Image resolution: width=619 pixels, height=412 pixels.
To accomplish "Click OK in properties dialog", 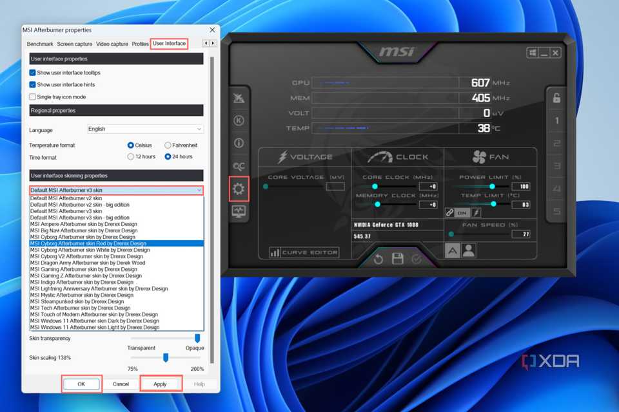I will 81,384.
